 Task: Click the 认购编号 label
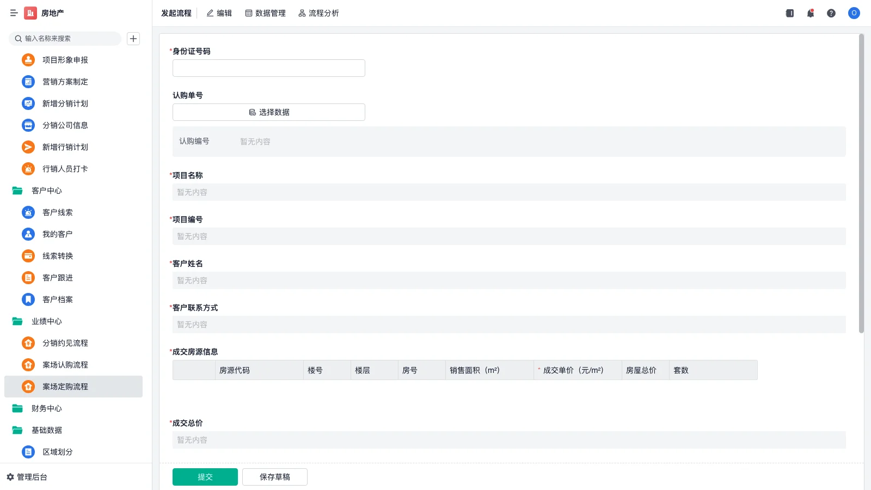194,141
